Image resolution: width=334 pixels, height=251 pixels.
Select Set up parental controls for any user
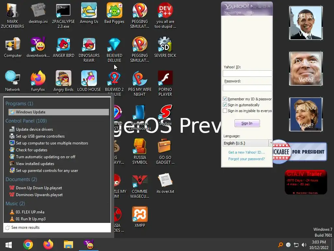pyautogui.click(x=47, y=171)
